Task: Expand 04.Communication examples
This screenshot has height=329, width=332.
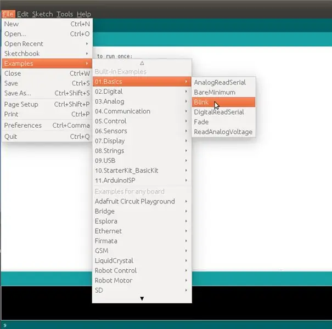Action: pyautogui.click(x=142, y=111)
